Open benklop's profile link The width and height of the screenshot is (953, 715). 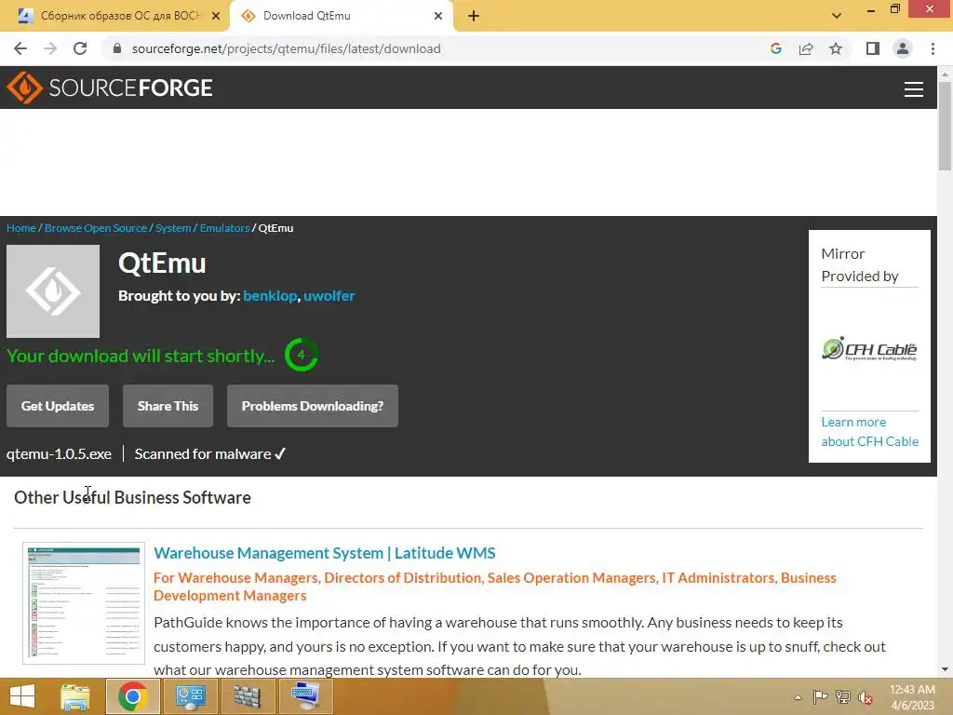pyautogui.click(x=270, y=295)
